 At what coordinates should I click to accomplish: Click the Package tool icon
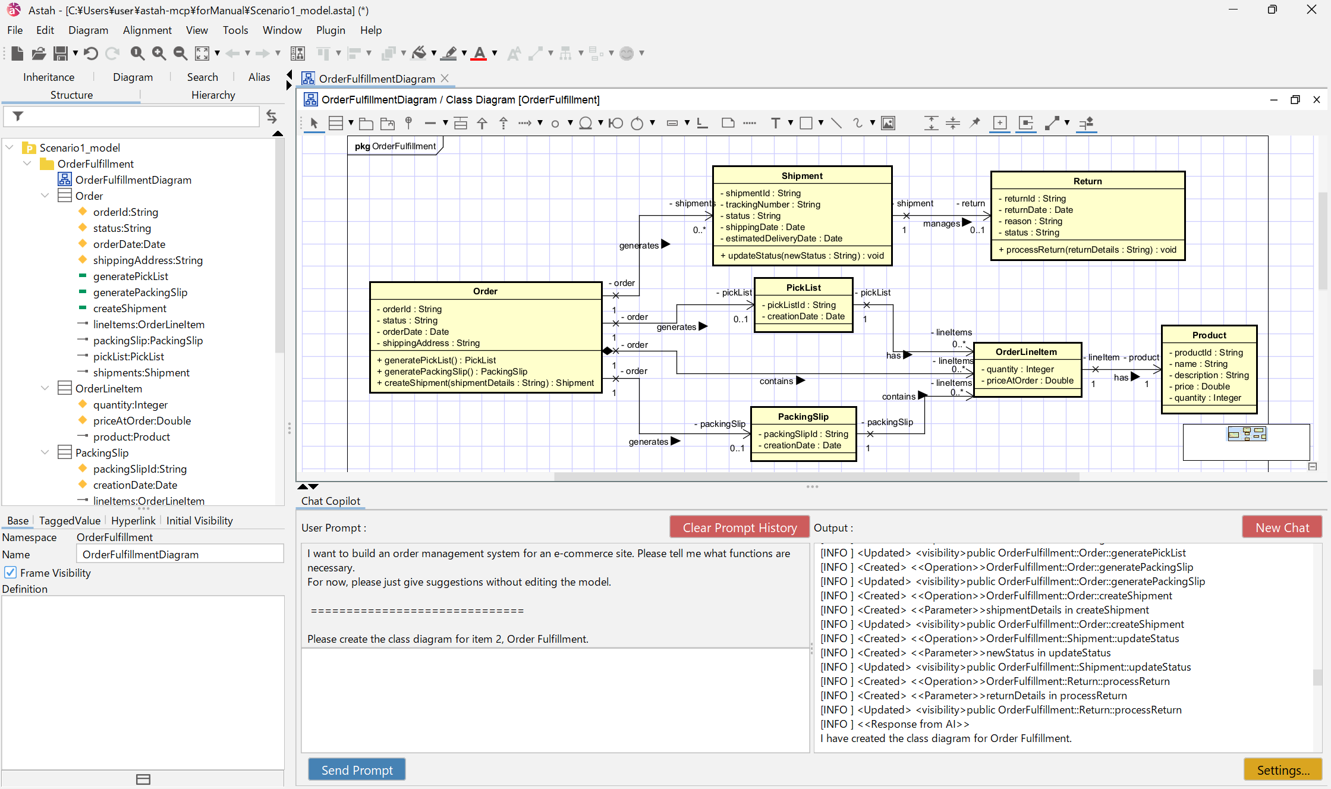point(366,123)
